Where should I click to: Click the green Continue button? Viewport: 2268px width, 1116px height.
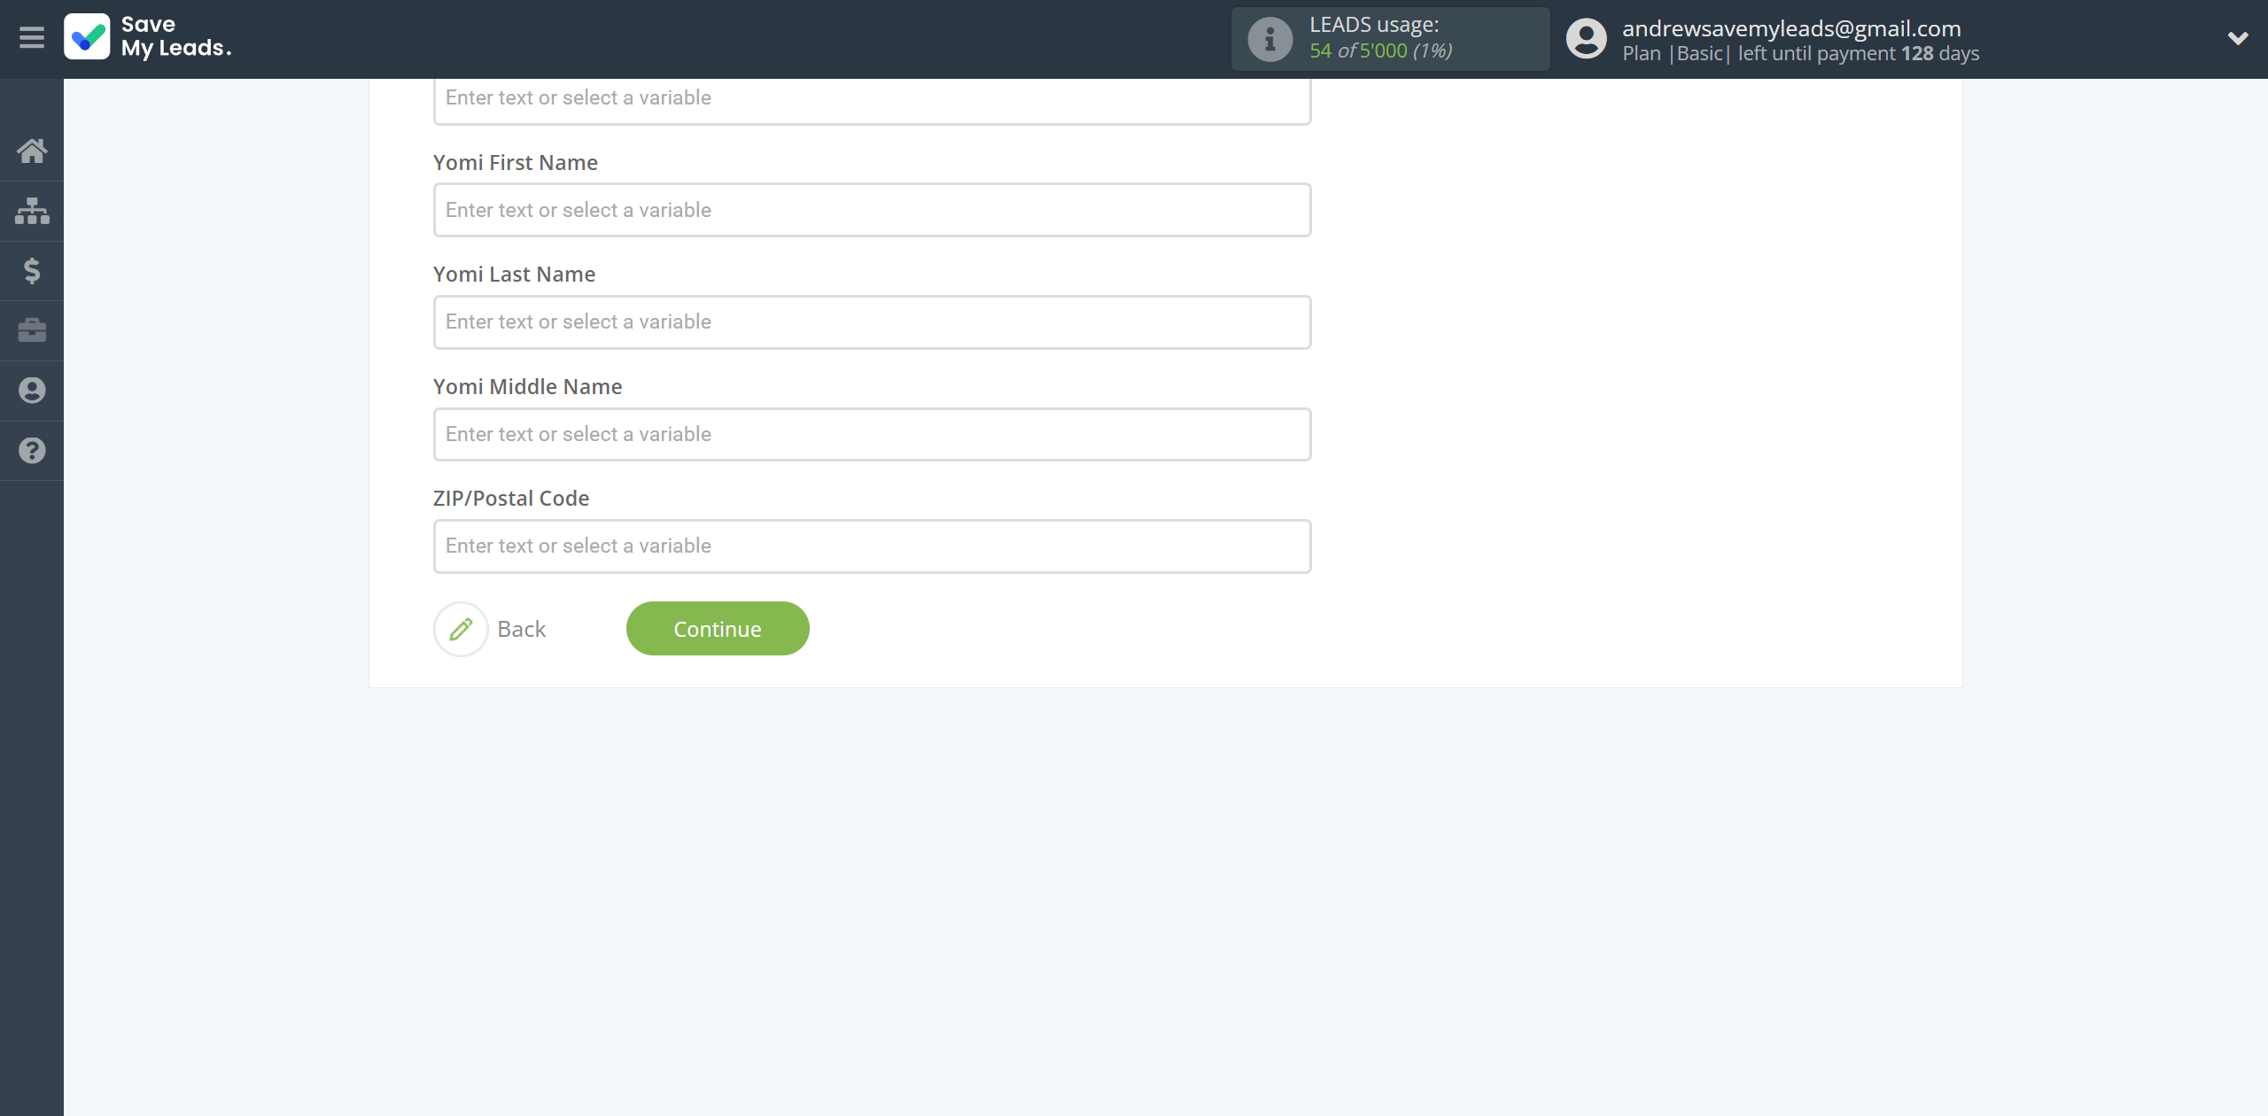coord(718,627)
